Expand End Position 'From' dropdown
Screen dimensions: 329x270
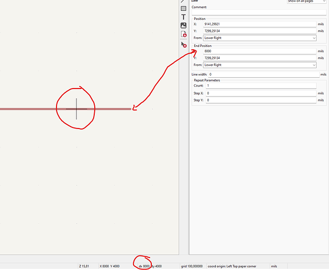pos(260,65)
